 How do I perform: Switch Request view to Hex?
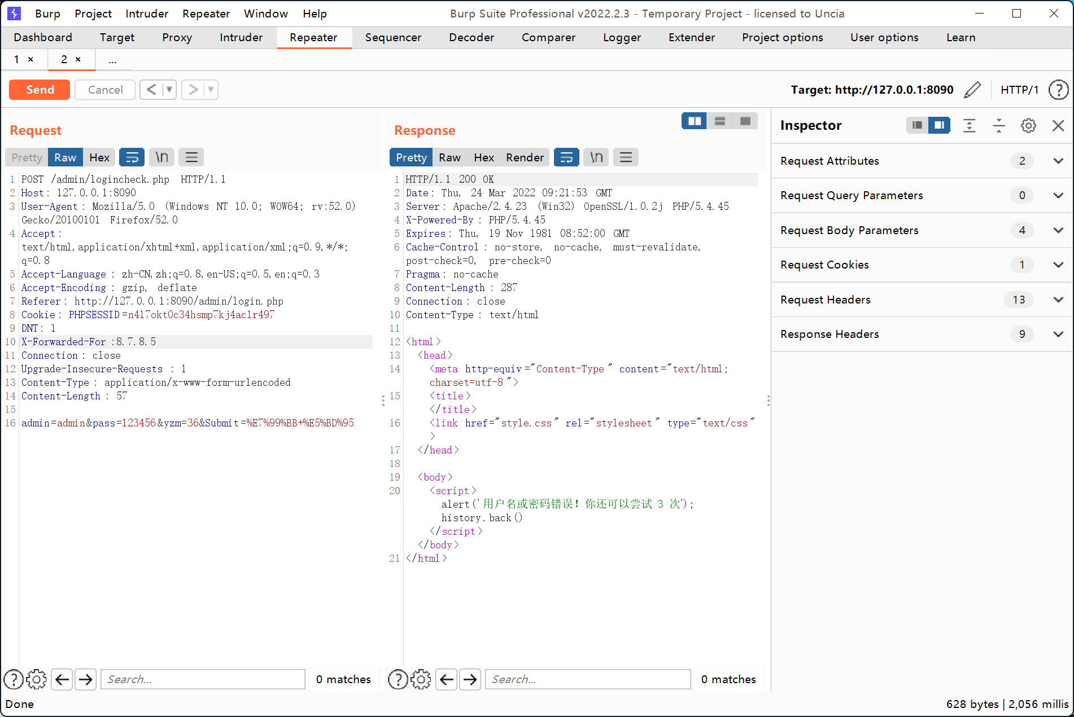99,157
